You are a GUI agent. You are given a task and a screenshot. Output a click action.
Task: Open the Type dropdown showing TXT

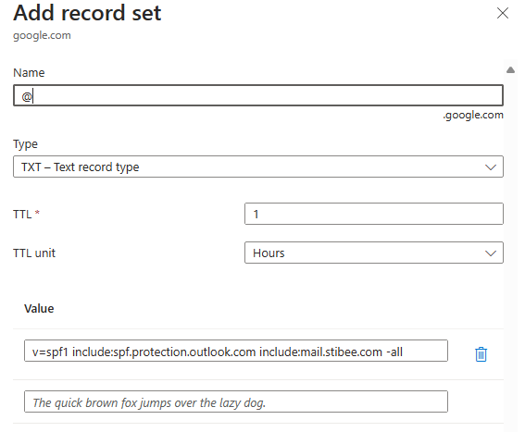[x=258, y=167]
